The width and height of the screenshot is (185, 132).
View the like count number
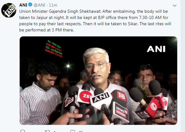coord(81,131)
